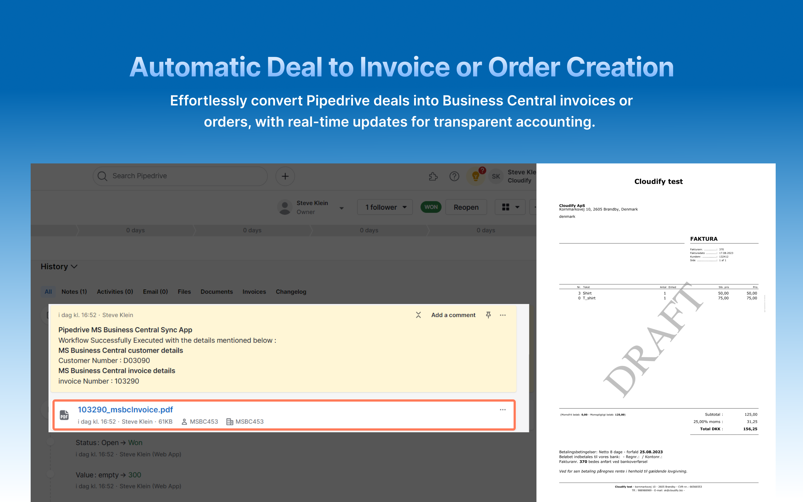
Task: Click the Status: Open → Won entry
Action: coord(109,443)
